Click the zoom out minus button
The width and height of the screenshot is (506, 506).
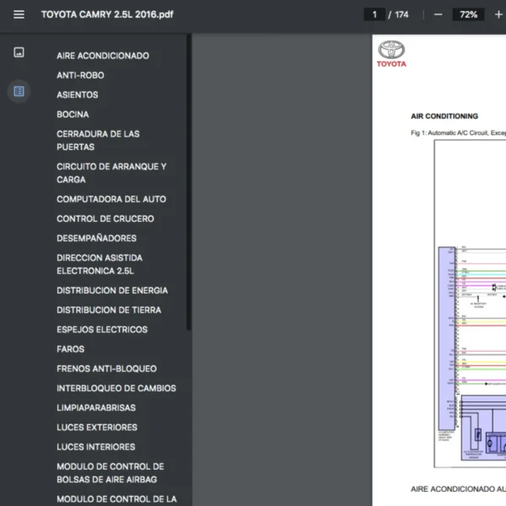(438, 14)
